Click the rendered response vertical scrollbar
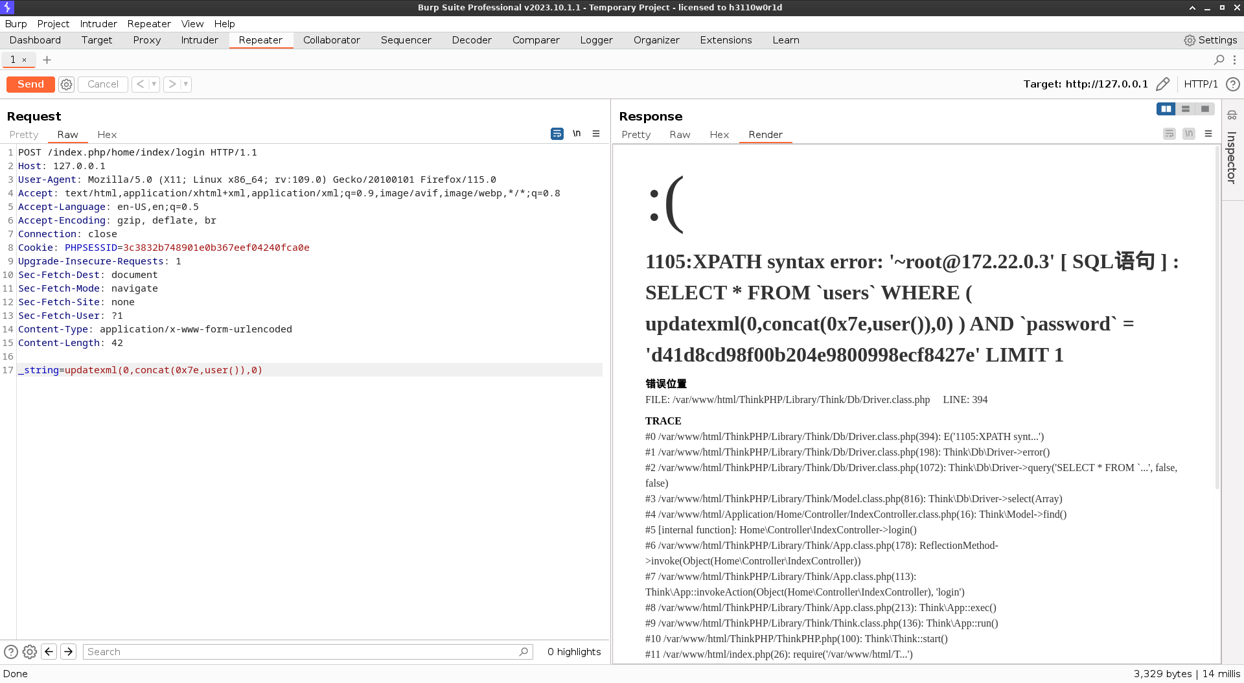Screen dimensions: 1244x683 tap(1217, 318)
